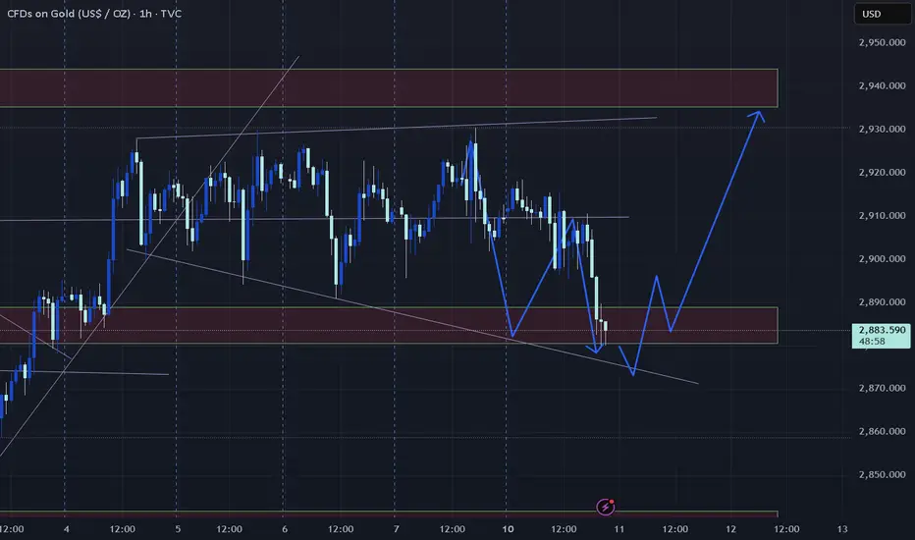Click date label 11 on time axis

pyautogui.click(x=619, y=529)
